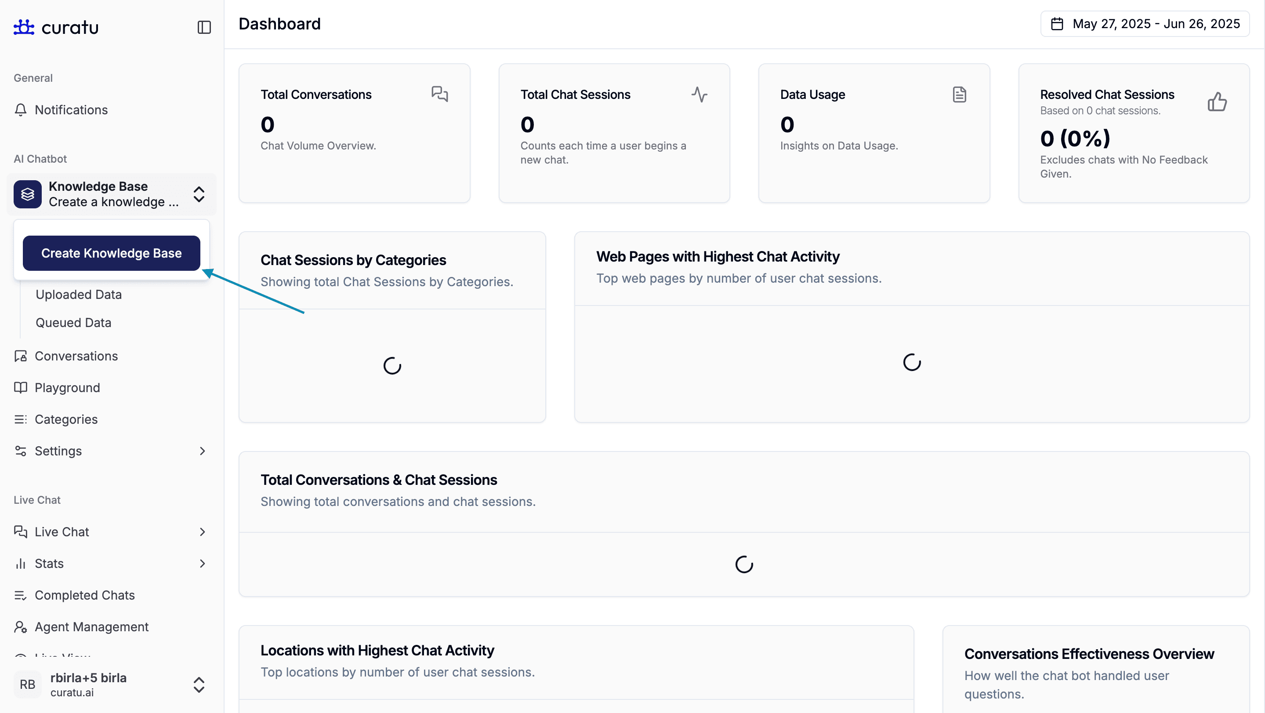Viewport: 1265px width, 713px height.
Task: Click the RB user avatar
Action: pyautogui.click(x=28, y=684)
